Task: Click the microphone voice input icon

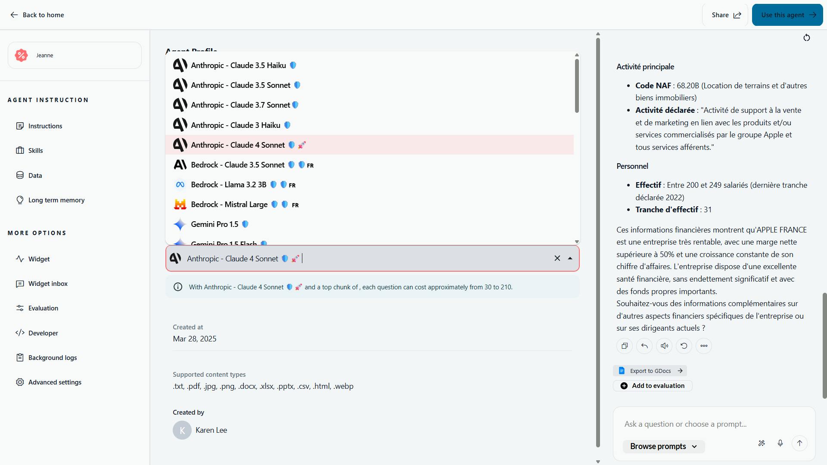Action: tap(780, 443)
